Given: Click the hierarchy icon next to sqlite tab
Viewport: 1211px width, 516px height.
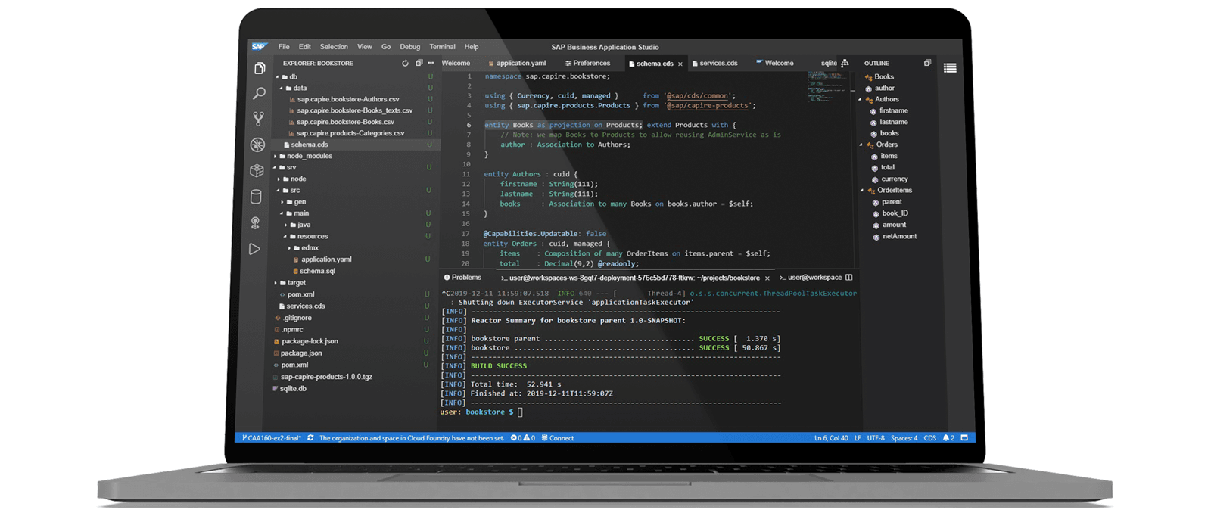Looking at the screenshot, I should click(845, 64).
